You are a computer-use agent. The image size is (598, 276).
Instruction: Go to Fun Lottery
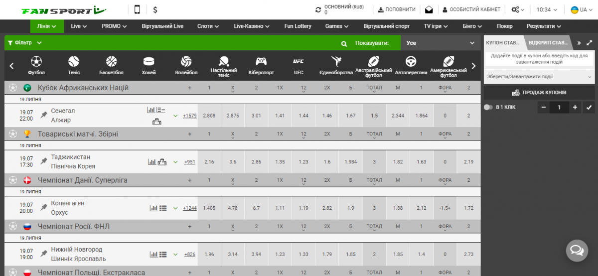click(298, 26)
